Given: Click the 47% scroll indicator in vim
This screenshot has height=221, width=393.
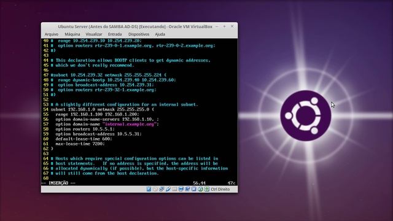Looking at the screenshot, I should (231, 183).
